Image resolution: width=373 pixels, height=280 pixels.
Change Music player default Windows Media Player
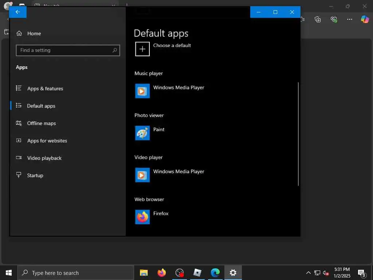coord(178,87)
